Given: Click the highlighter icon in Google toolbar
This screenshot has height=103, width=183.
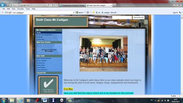Looking at the screenshot, I should click(93, 13).
